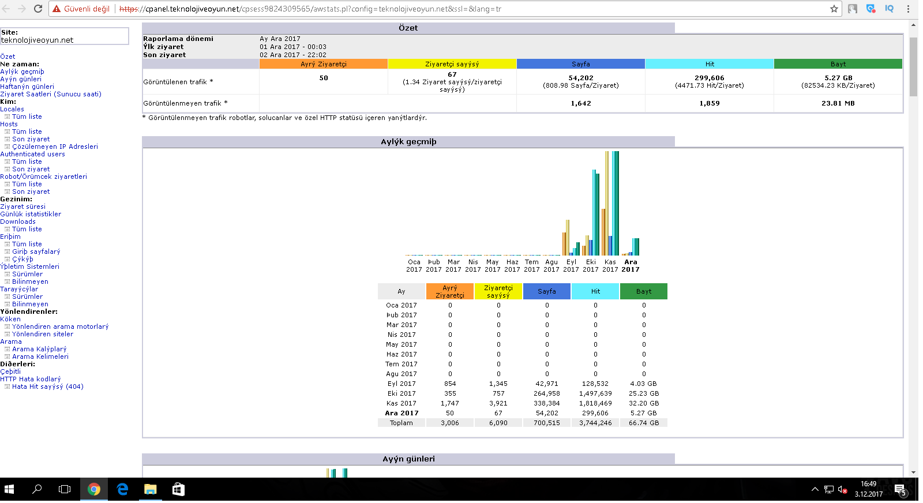Viewport: 923px width, 503px height.
Task: Open "Ziyaret Saatleri (Sunucu saati)" link
Action: point(51,94)
